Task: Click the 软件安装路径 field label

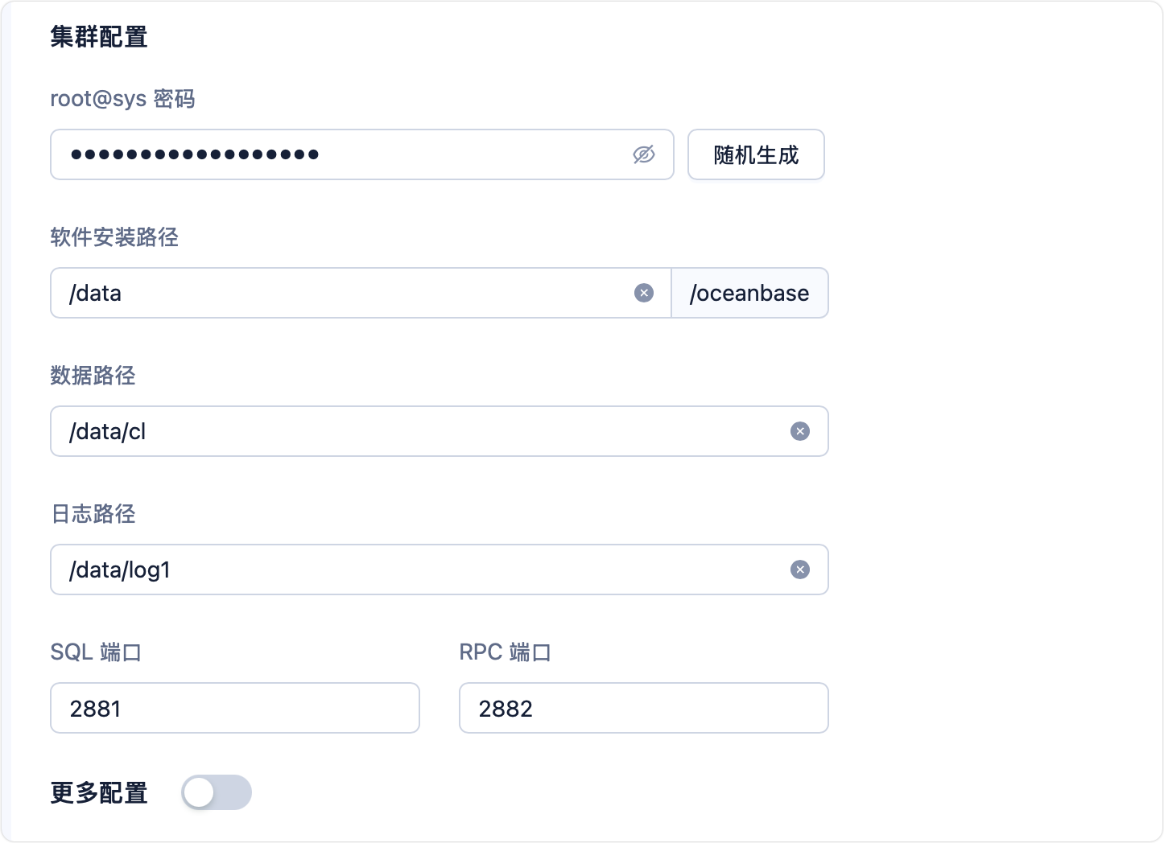Action: (114, 238)
